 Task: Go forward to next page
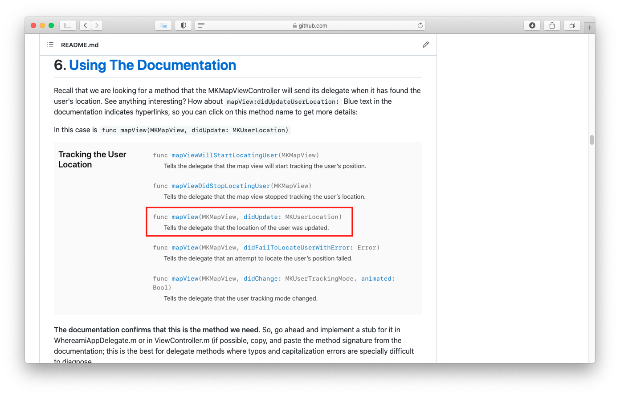pyautogui.click(x=97, y=25)
